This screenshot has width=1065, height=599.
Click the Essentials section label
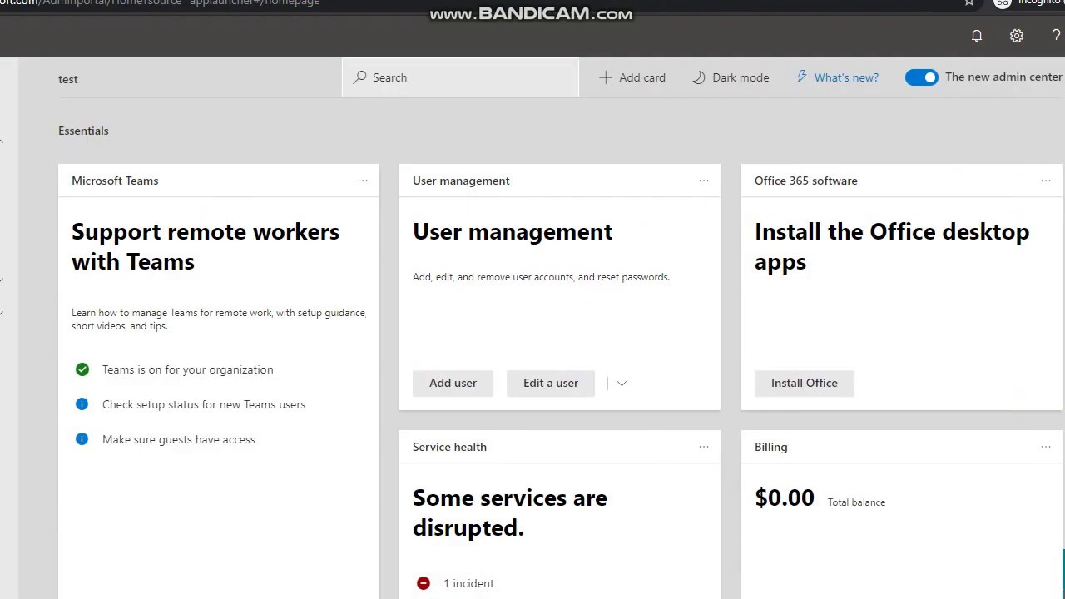pos(83,131)
